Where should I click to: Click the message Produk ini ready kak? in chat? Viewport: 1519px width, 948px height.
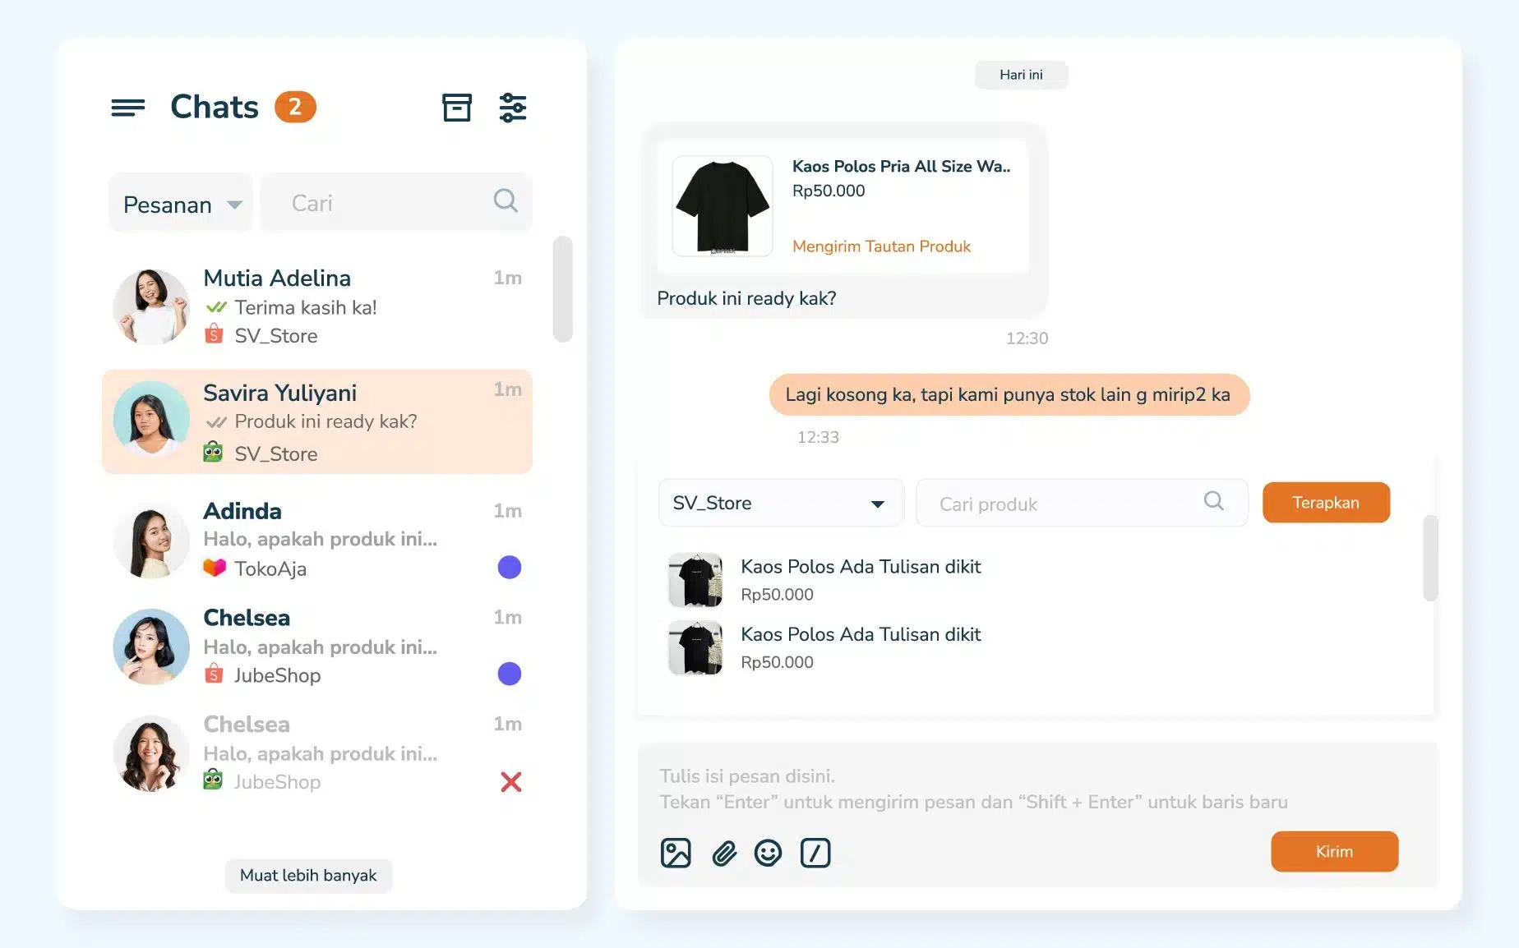746,298
